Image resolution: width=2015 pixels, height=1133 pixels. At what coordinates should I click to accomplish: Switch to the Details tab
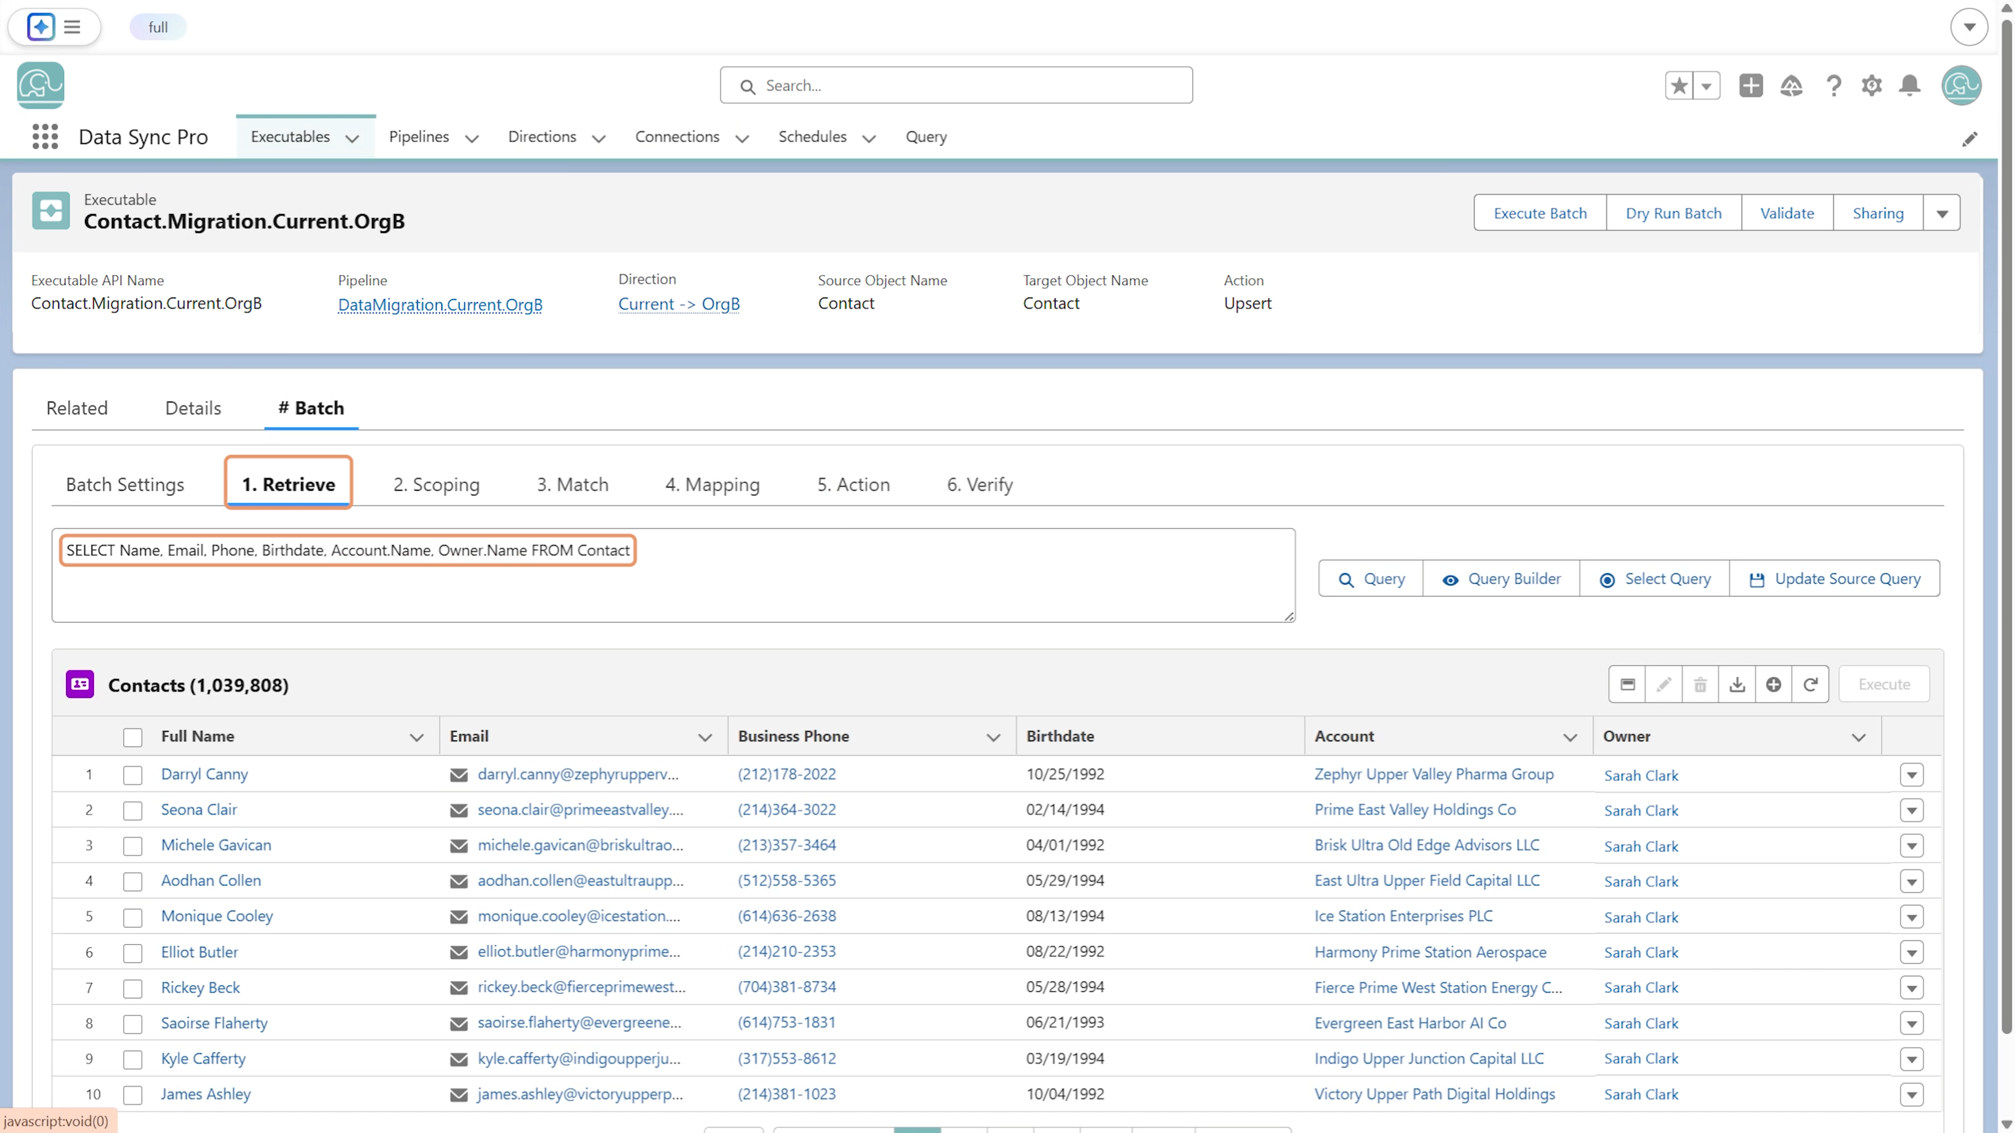(193, 408)
